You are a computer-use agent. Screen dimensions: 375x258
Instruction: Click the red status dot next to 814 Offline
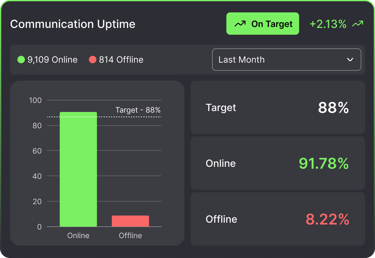pyautogui.click(x=92, y=60)
